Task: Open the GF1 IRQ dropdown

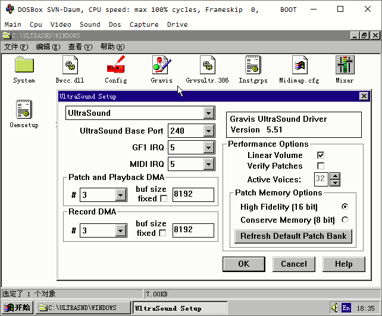Action: tap(208, 147)
